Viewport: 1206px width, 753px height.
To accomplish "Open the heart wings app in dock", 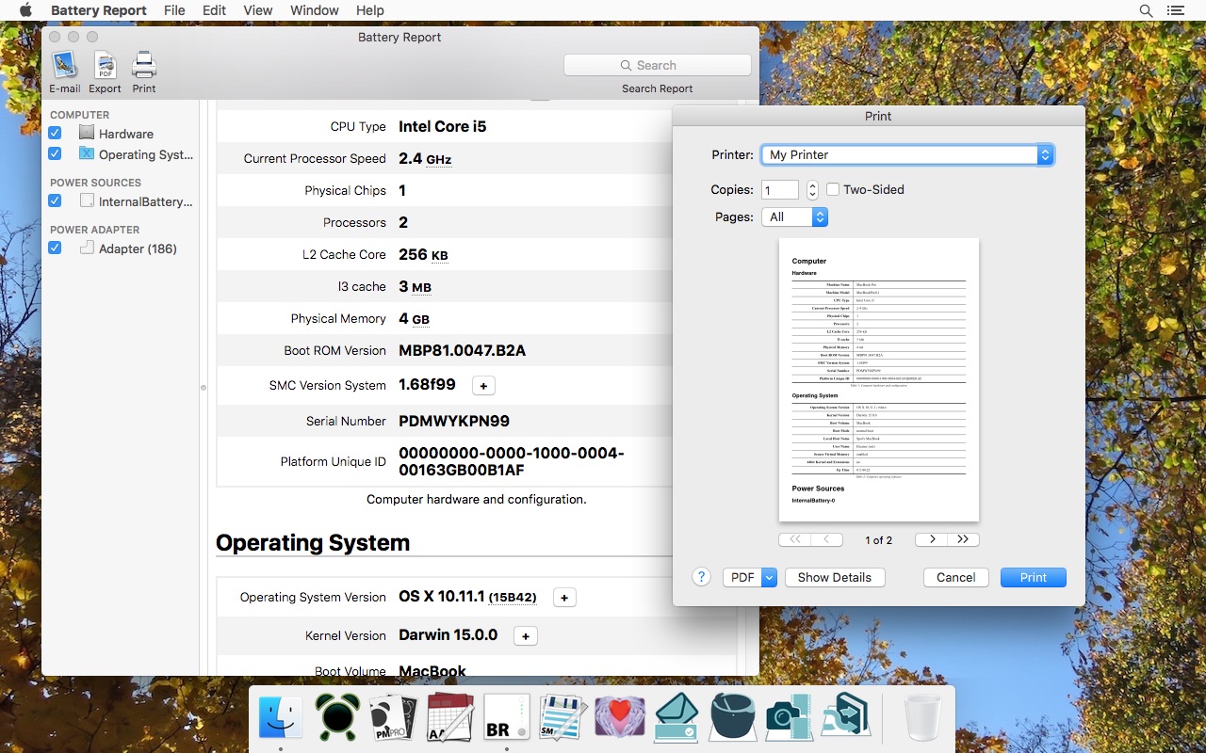I will click(619, 717).
